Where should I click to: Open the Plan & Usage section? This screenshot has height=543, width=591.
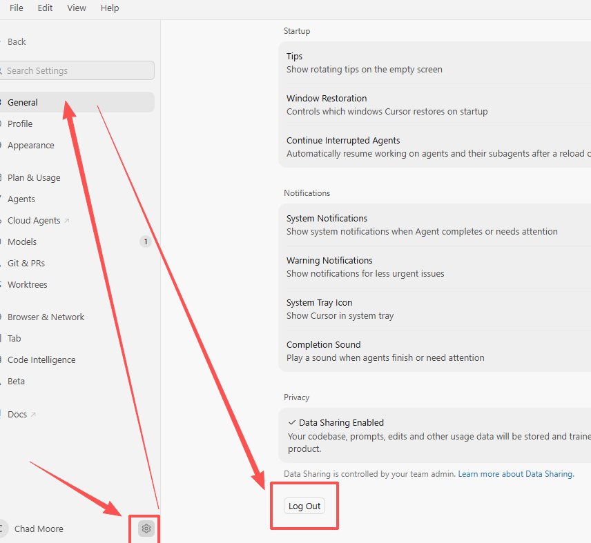34,178
